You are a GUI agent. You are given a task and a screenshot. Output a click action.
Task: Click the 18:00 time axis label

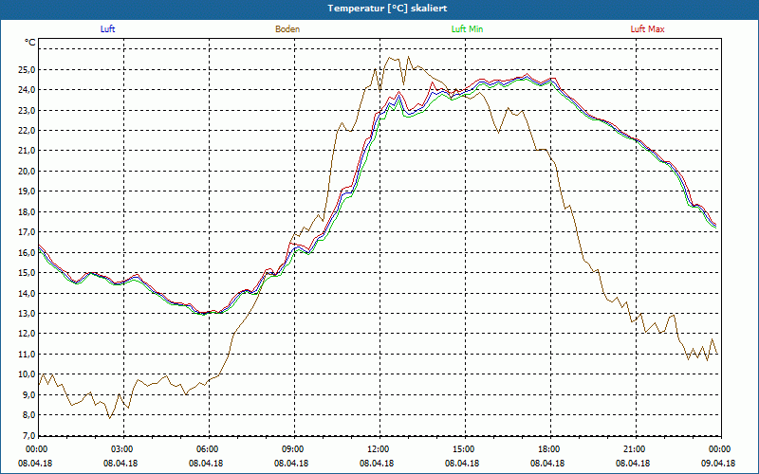(548, 449)
